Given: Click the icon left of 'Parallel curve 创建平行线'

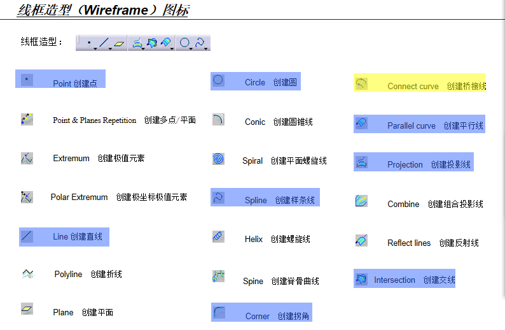Looking at the screenshot, I should 361,123.
